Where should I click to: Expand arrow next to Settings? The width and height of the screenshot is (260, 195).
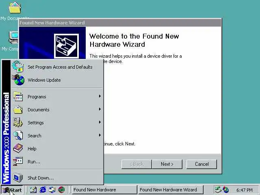pyautogui.click(x=100, y=122)
